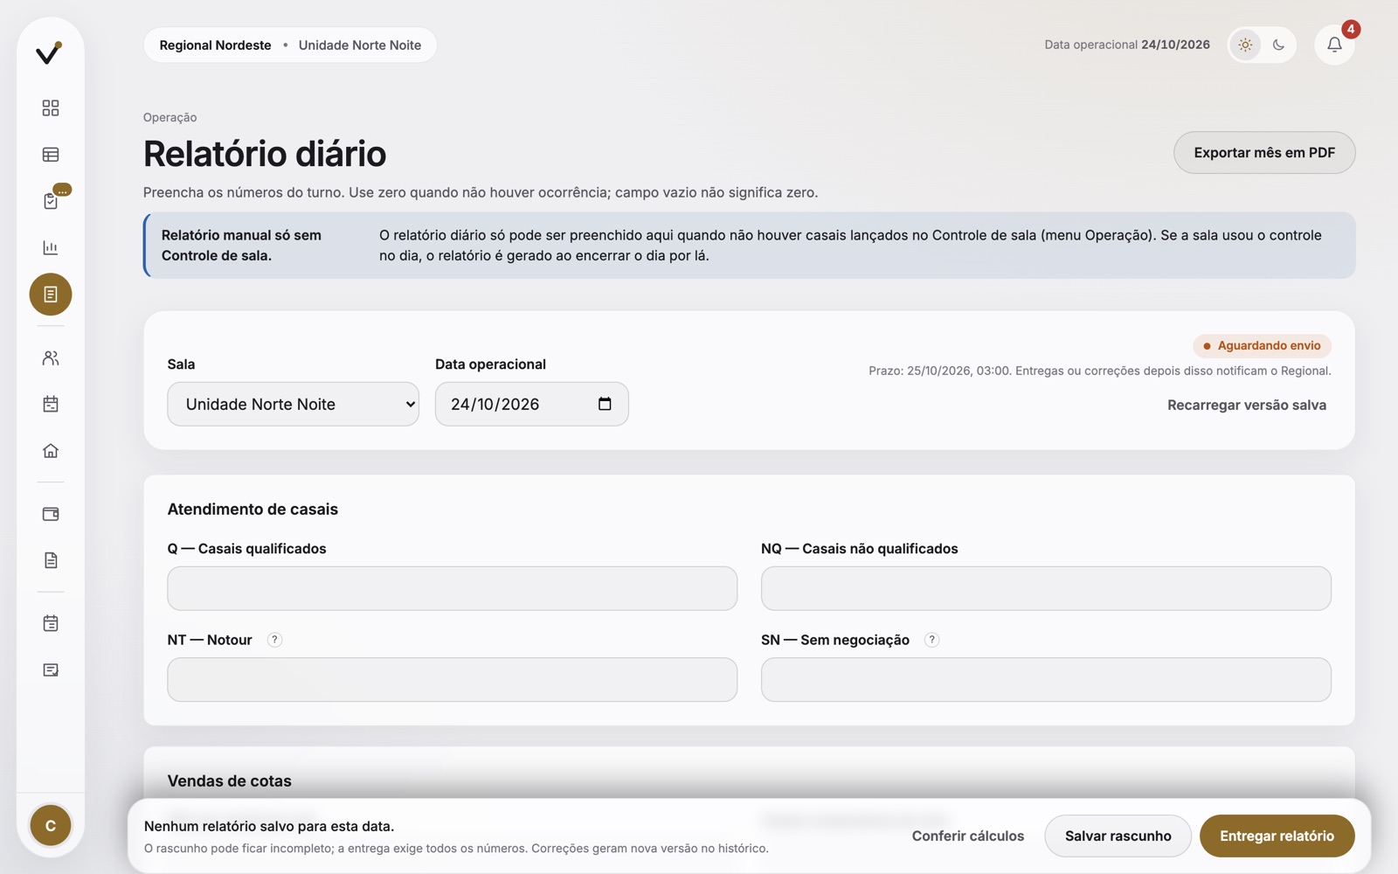1398x874 pixels.
Task: Show help for SN — Sem negociação
Action: click(931, 640)
